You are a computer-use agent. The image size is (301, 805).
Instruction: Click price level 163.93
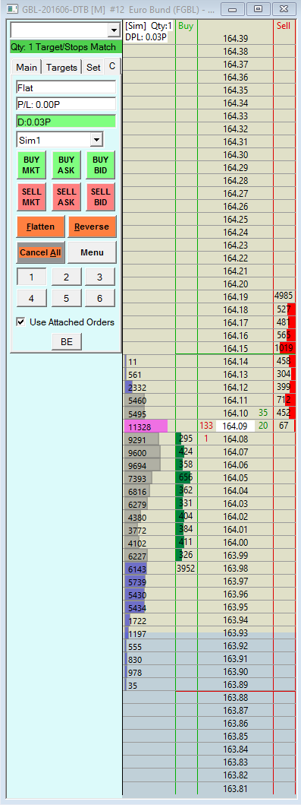point(236,632)
